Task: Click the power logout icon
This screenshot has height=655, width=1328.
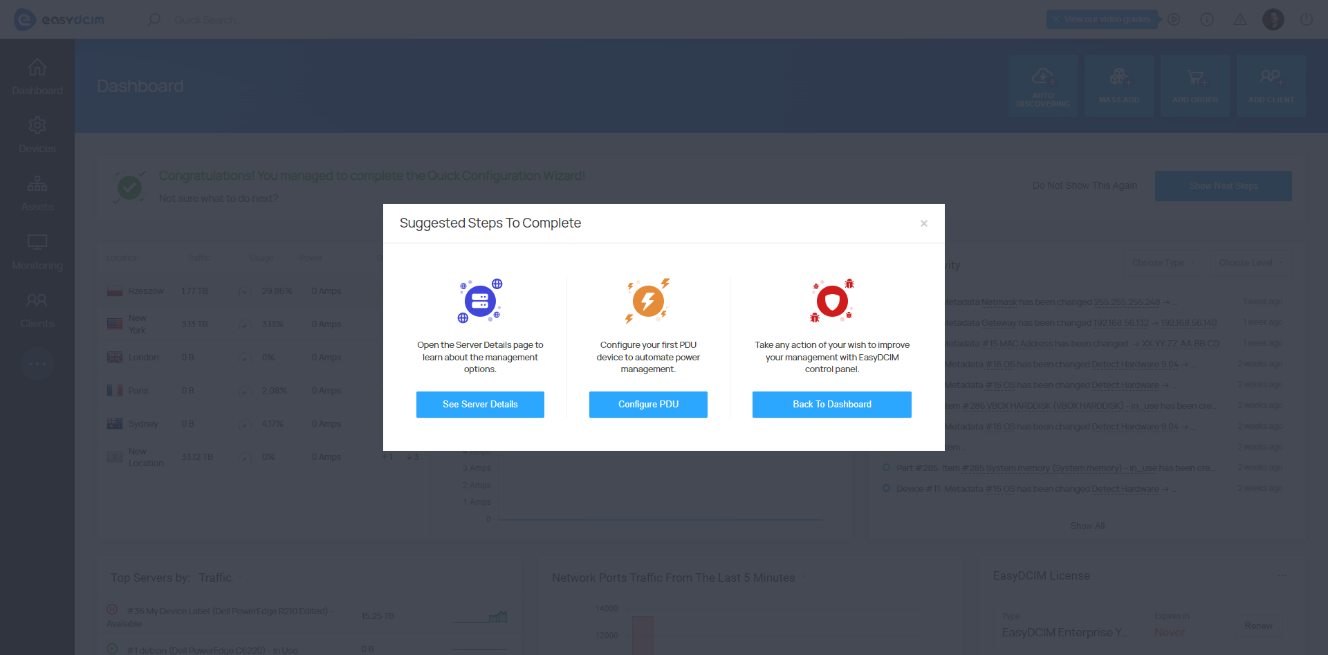Action: coord(1307,19)
